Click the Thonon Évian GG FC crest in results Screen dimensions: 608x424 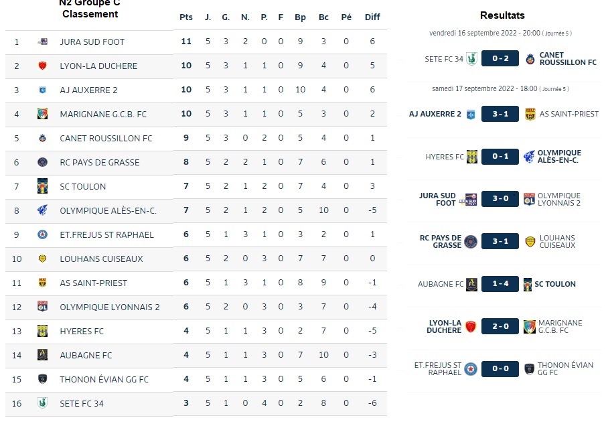coord(529,369)
